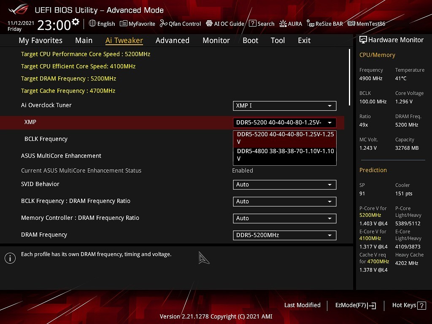Select DDR5-4800 38-38-38-70 XMP profile
432x324 pixels.
tap(285, 155)
